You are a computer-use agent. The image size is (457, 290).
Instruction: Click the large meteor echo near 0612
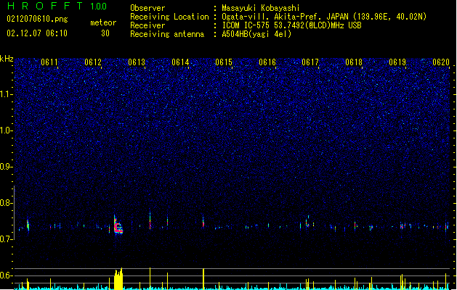[x=118, y=225]
